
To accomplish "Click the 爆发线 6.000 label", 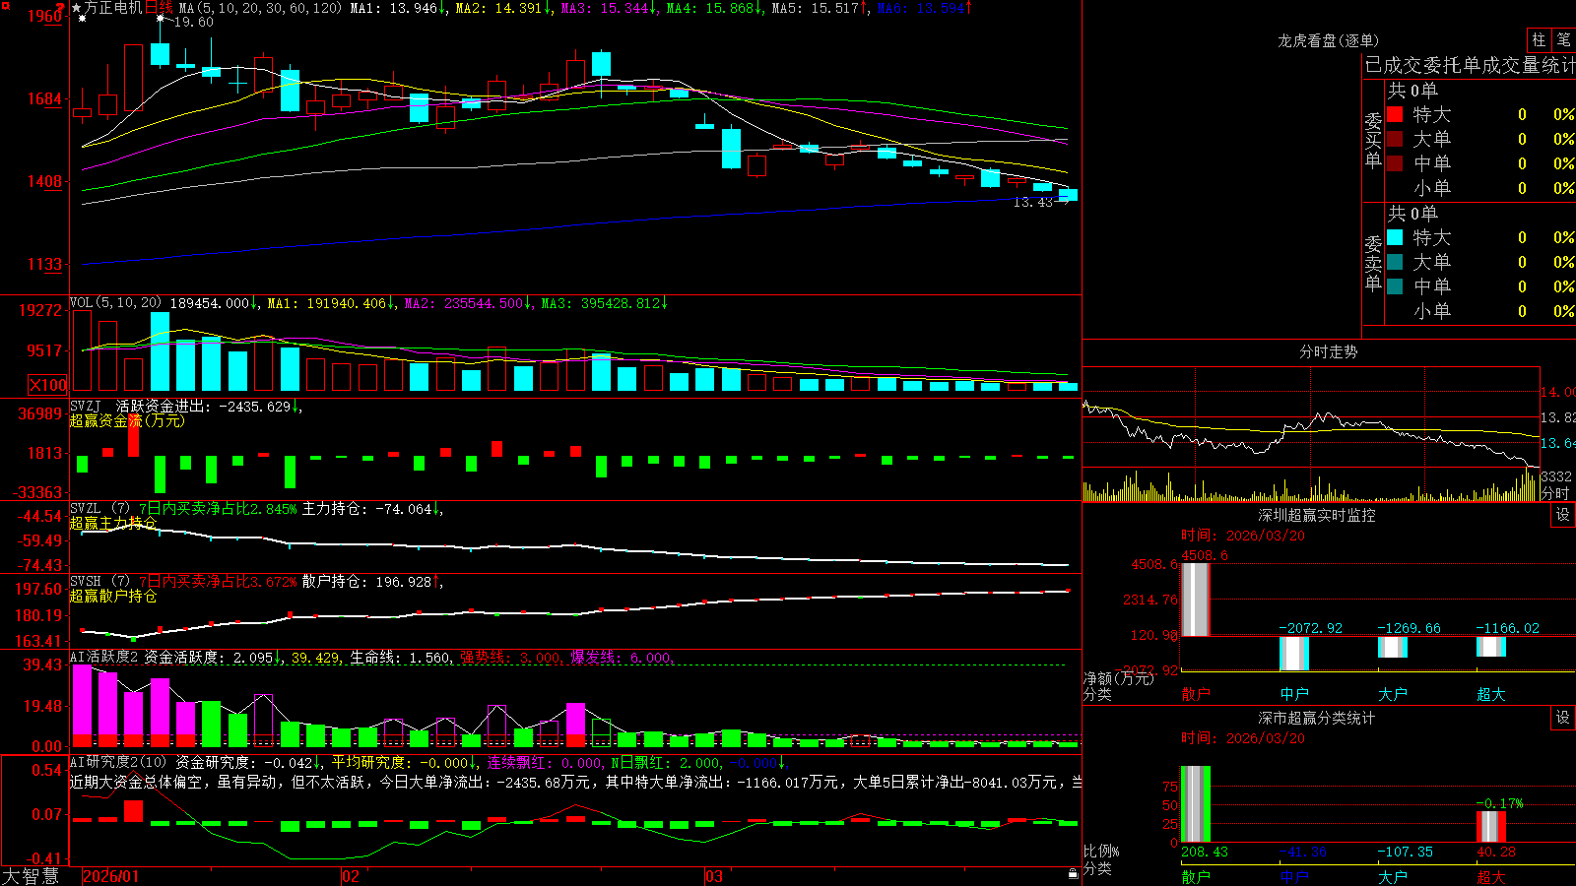I will 621,658.
